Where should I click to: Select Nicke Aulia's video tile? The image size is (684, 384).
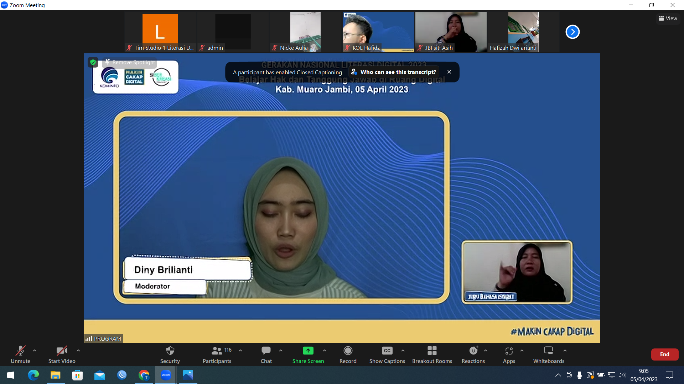(306, 32)
